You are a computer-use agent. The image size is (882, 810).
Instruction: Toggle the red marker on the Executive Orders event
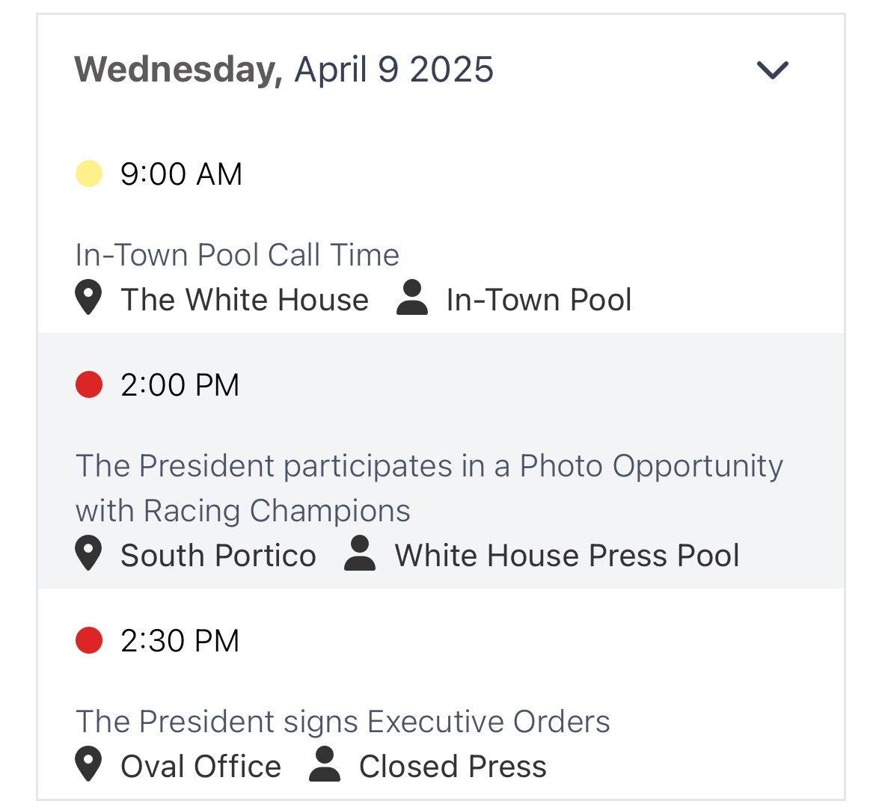88,639
